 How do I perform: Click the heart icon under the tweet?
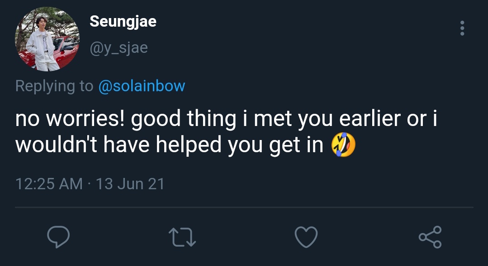click(x=306, y=237)
